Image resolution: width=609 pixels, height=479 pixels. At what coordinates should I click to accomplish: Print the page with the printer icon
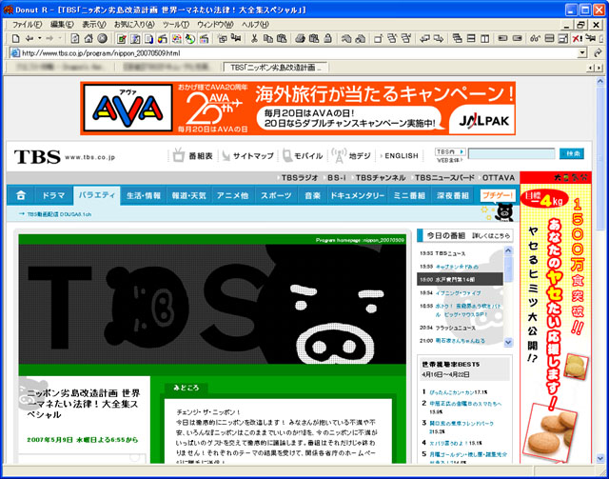301,38
